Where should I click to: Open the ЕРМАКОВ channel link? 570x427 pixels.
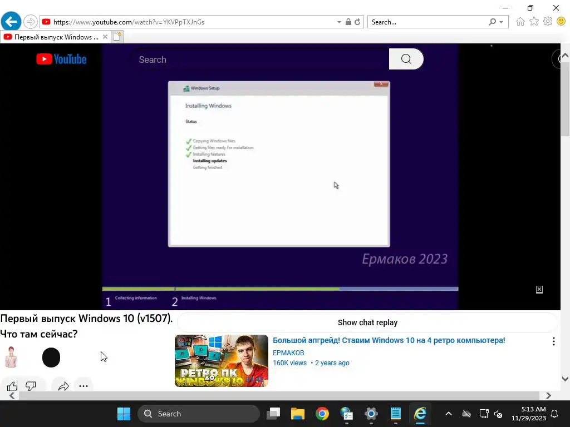[288, 353]
